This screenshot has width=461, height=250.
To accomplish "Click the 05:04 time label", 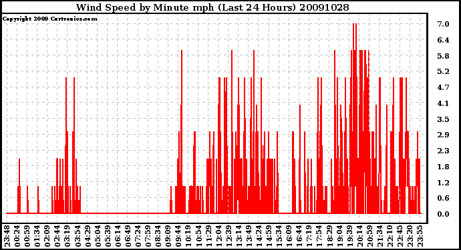I will 98,236.
